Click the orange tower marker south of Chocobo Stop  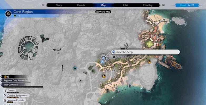coord(104,76)
